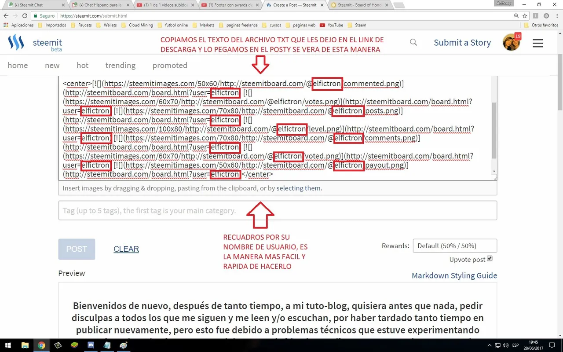Open the BlueStacks icon in taskbar
The width and height of the screenshot is (563, 352).
pyautogui.click(x=74, y=345)
